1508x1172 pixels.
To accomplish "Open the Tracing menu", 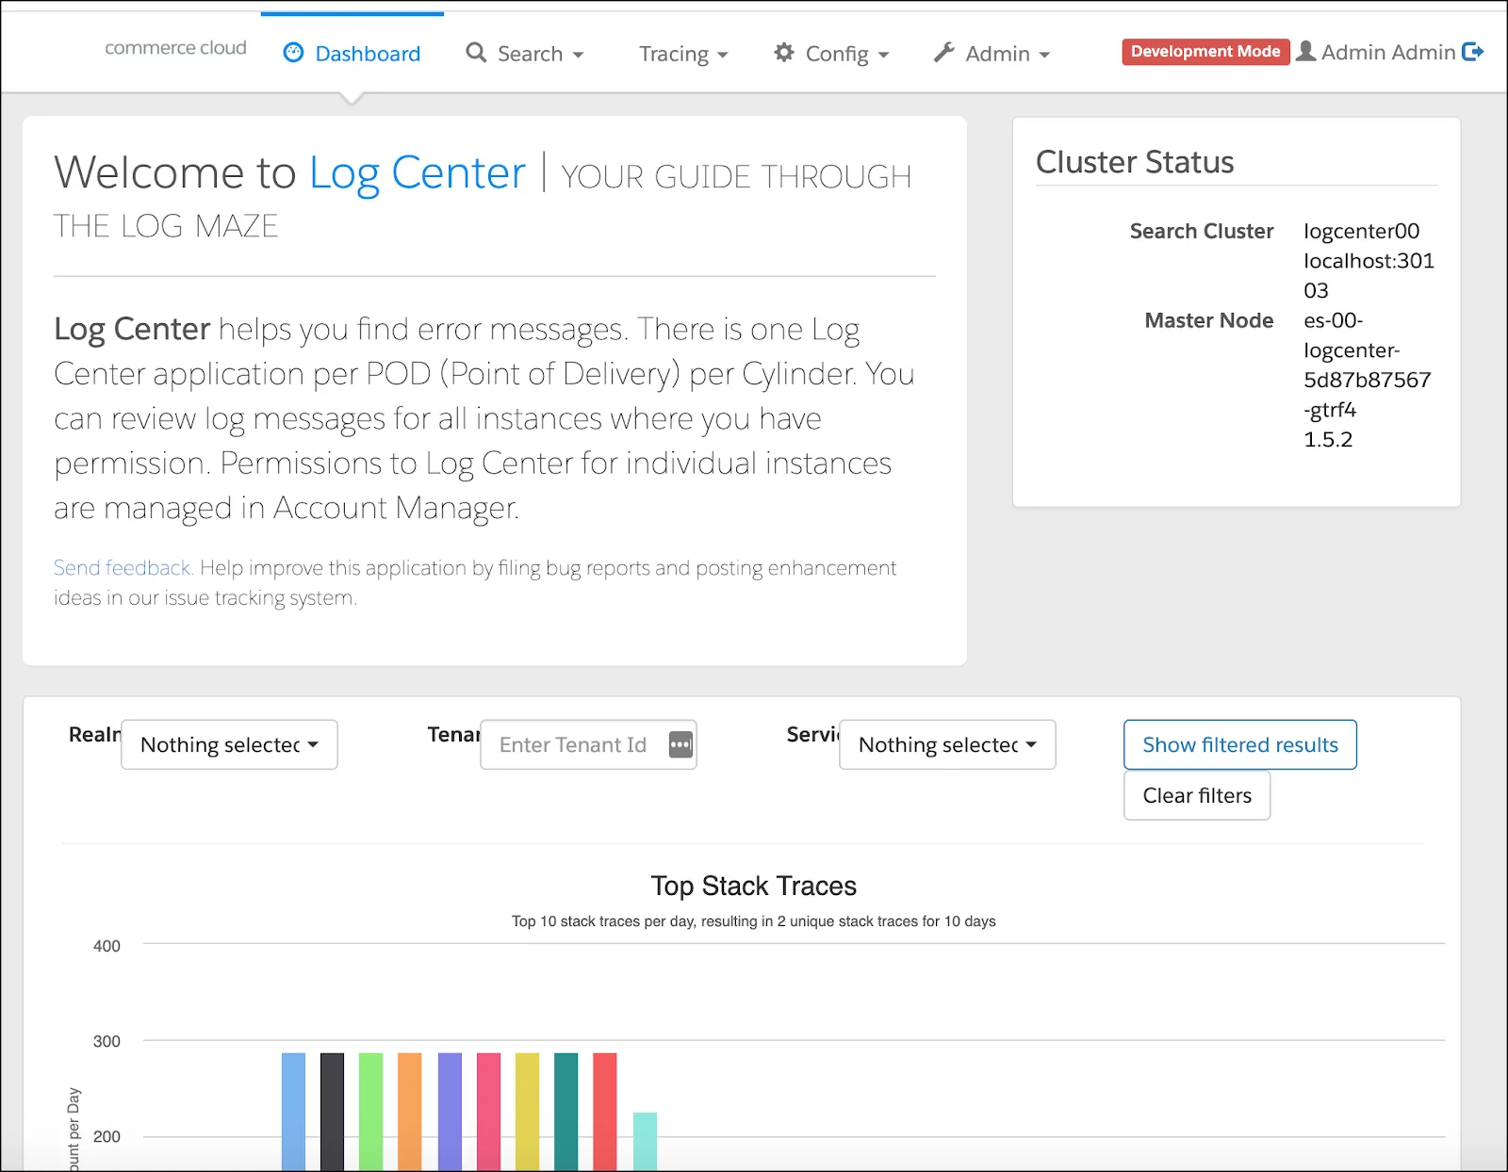I will [x=684, y=54].
